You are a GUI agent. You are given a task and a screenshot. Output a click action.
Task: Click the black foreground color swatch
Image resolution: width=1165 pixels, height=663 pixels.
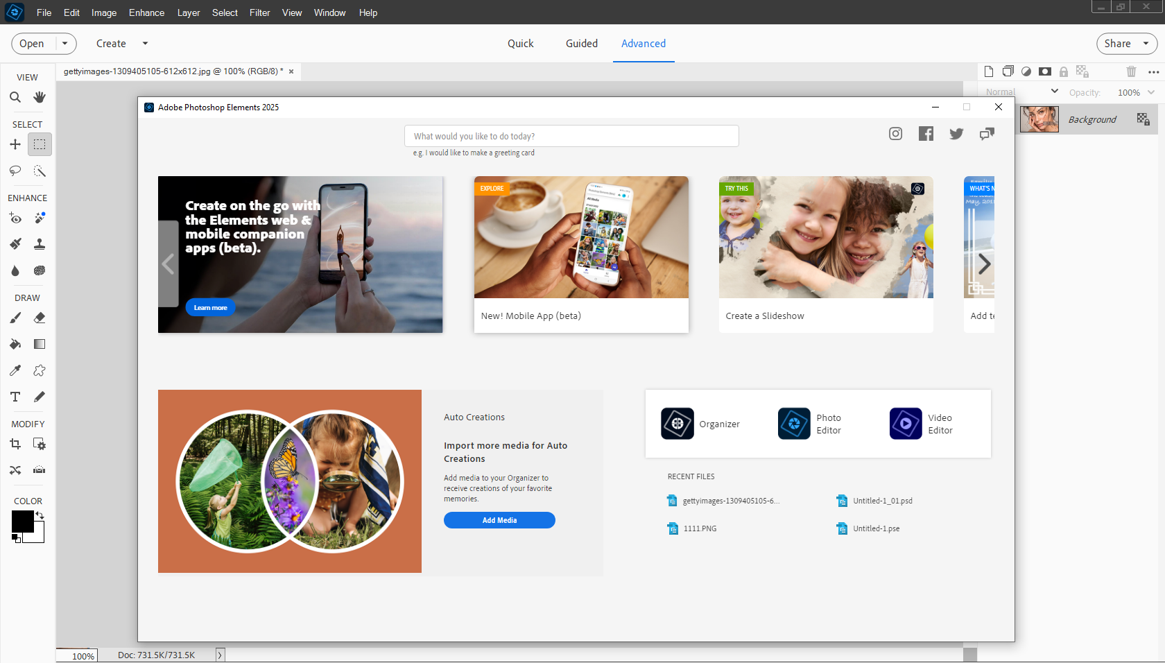(x=22, y=522)
